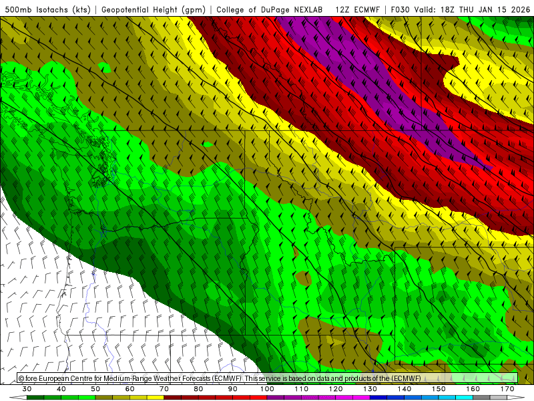This screenshot has width=534, height=401.
Task: Click the '12Z ECMWF' model run text
Action: point(357,10)
